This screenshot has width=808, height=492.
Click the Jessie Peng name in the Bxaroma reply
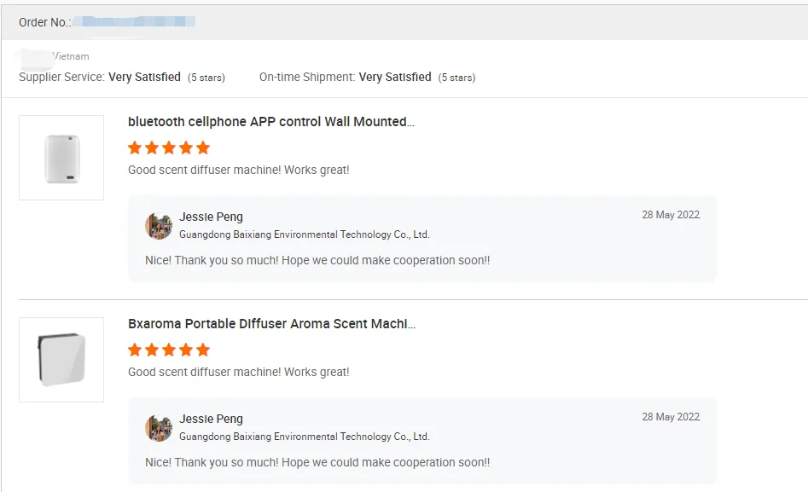(x=211, y=420)
